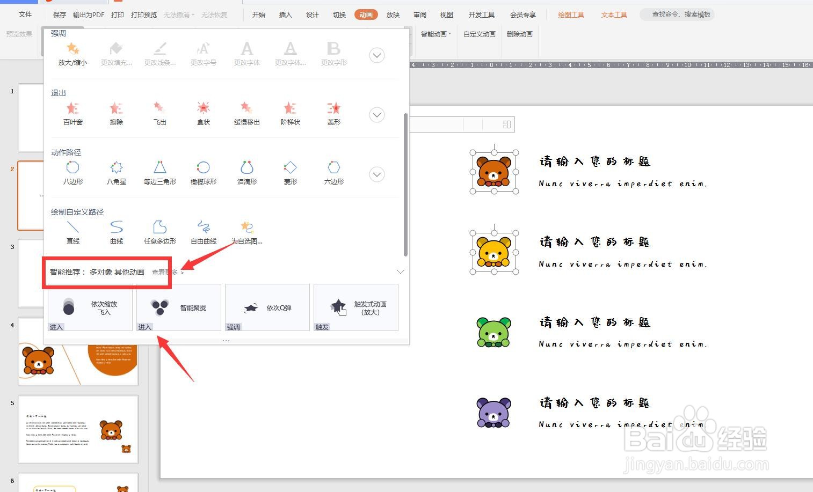Expand more exit (退出) effects

[x=377, y=115]
